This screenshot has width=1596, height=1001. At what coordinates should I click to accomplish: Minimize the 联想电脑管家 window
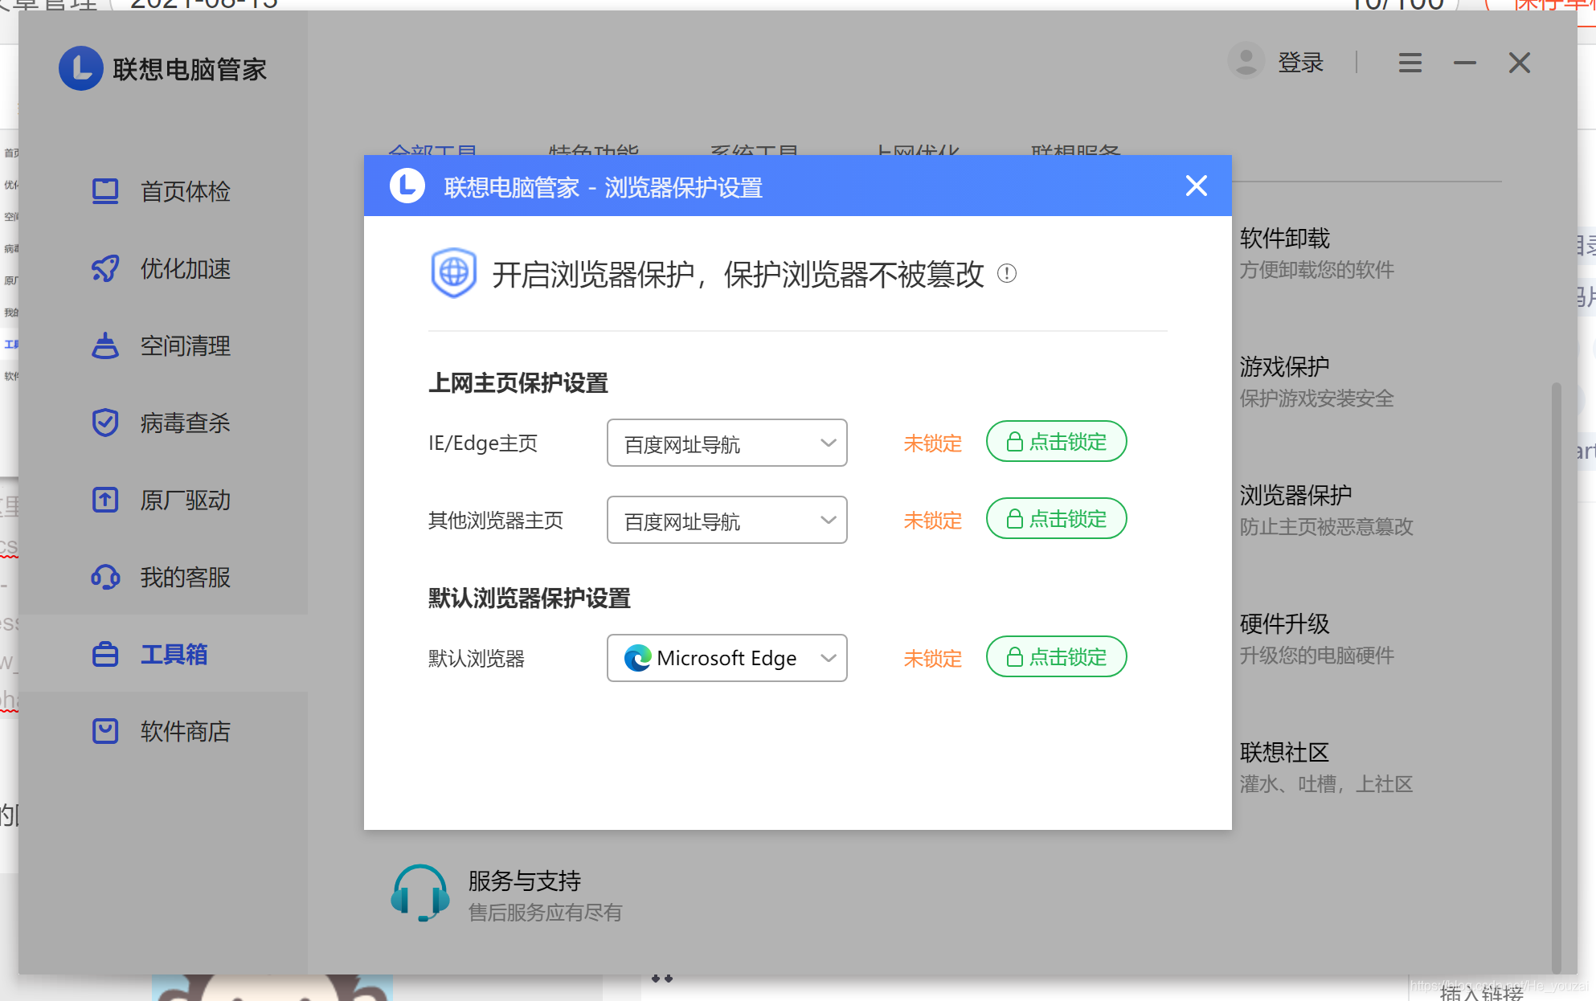pos(1465,63)
